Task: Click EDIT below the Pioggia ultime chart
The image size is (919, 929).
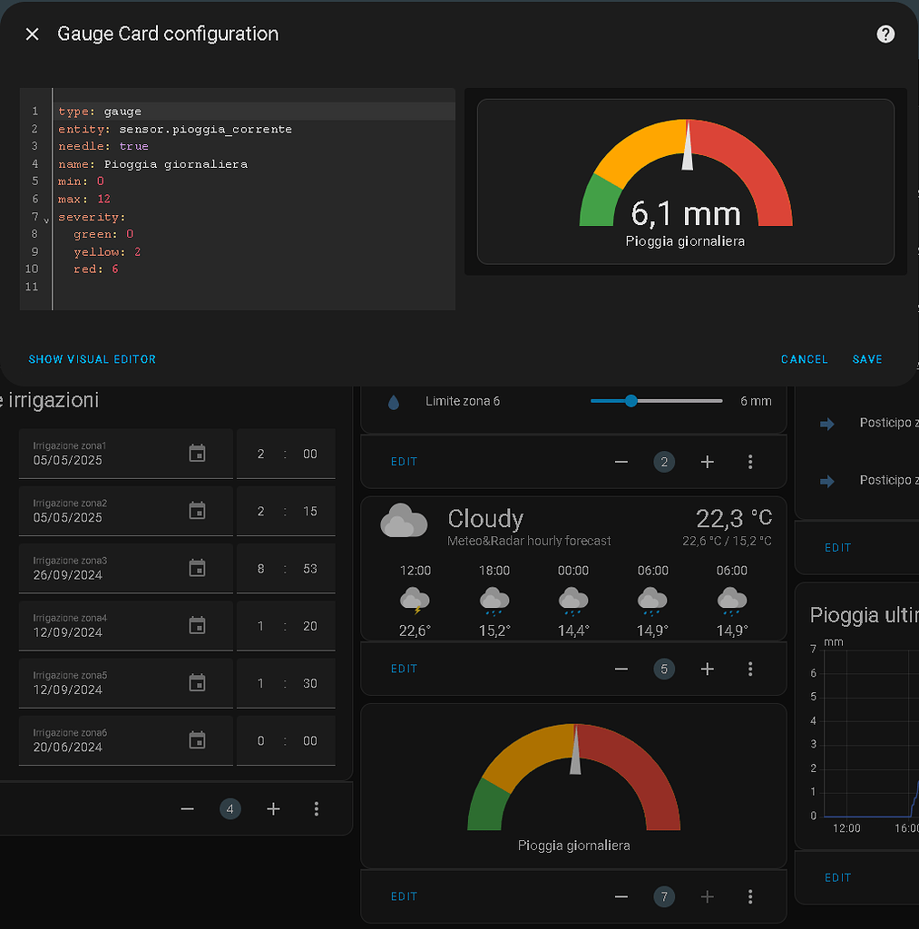Action: pos(837,877)
